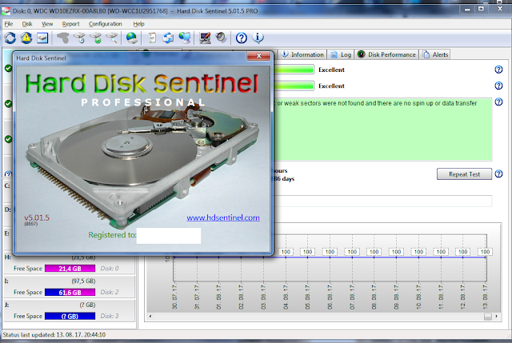Click the last 100 value label on chart
This screenshot has height=343, width=512.
pos(485,252)
